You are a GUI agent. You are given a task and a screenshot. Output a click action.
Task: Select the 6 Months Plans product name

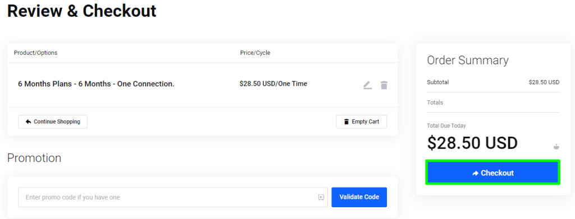coord(96,84)
